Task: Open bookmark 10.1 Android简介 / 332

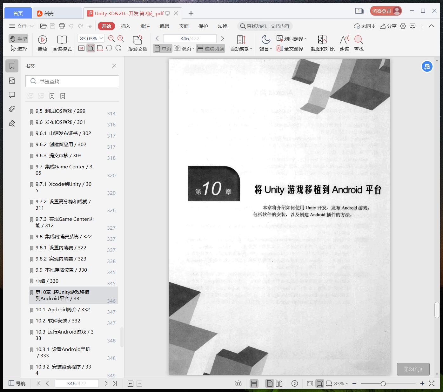Action: [x=73, y=309]
